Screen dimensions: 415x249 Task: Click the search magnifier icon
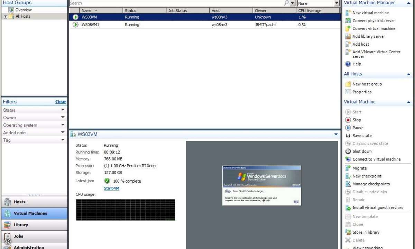[x=286, y=3]
